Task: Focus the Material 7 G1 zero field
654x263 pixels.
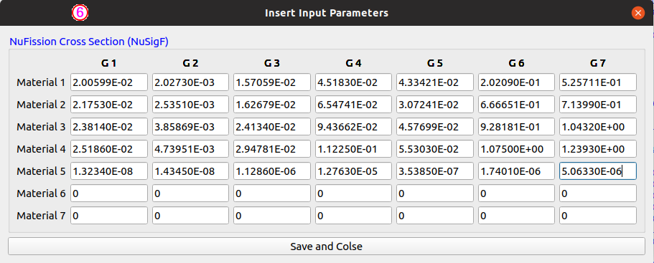Action: (109, 216)
